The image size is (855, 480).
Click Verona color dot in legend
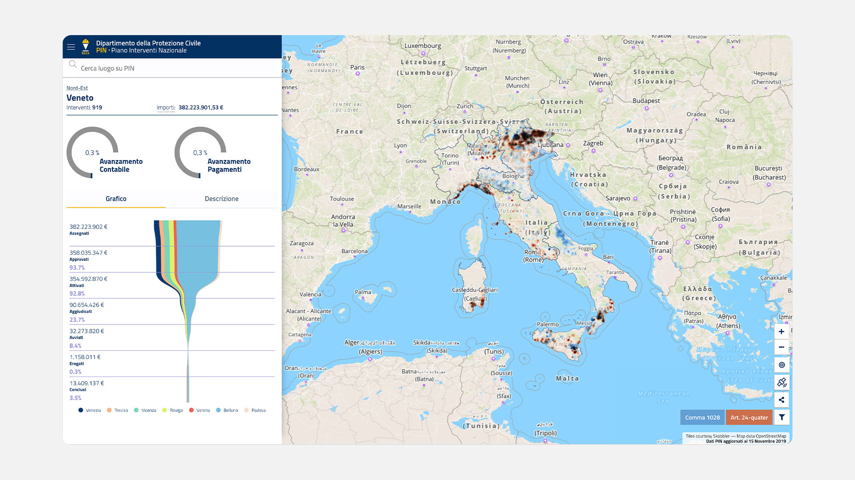pos(191,410)
